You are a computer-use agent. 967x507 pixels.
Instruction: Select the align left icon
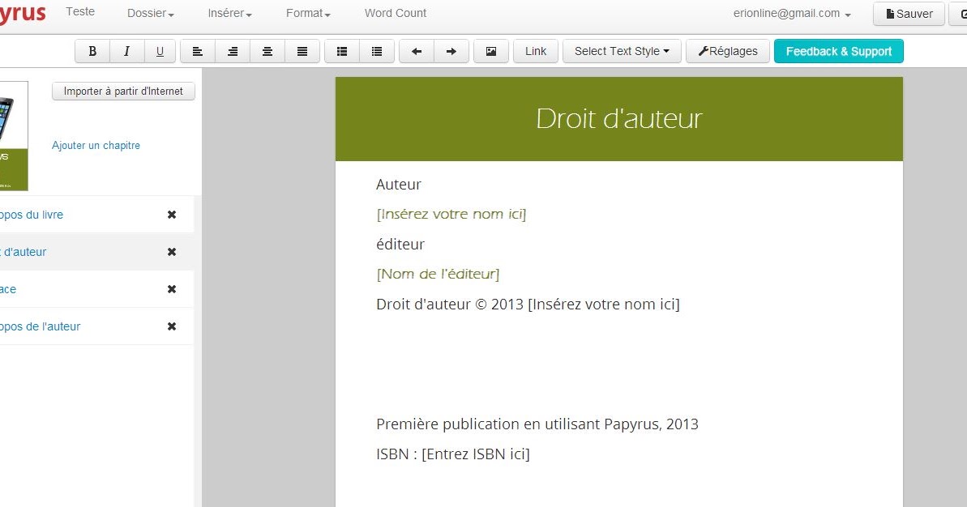197,51
